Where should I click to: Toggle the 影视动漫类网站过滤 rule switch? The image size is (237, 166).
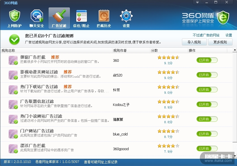pos(207,75)
